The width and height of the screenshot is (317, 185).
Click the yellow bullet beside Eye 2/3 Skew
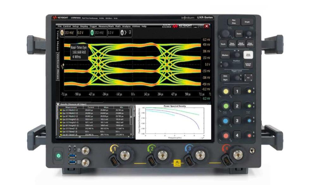click(61, 129)
